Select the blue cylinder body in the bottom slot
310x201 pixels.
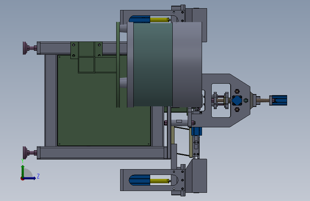(140, 180)
